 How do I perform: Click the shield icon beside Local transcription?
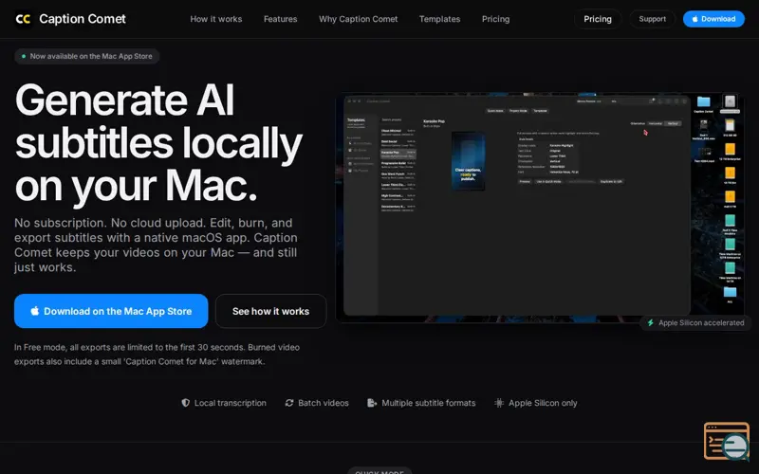185,403
